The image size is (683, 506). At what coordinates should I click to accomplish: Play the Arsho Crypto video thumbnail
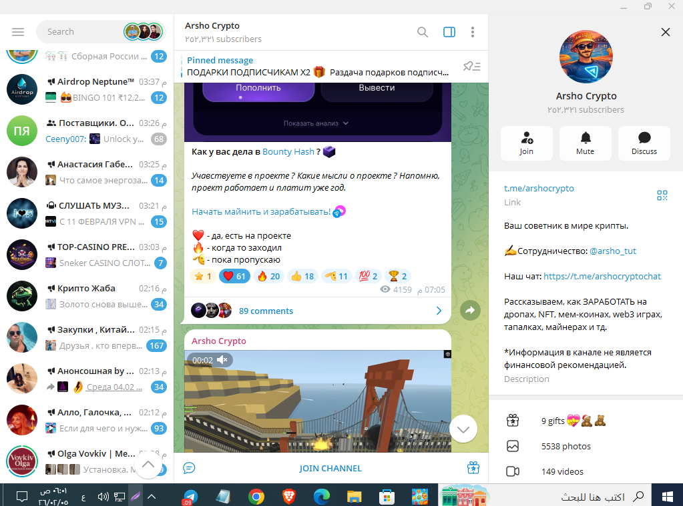click(318, 401)
